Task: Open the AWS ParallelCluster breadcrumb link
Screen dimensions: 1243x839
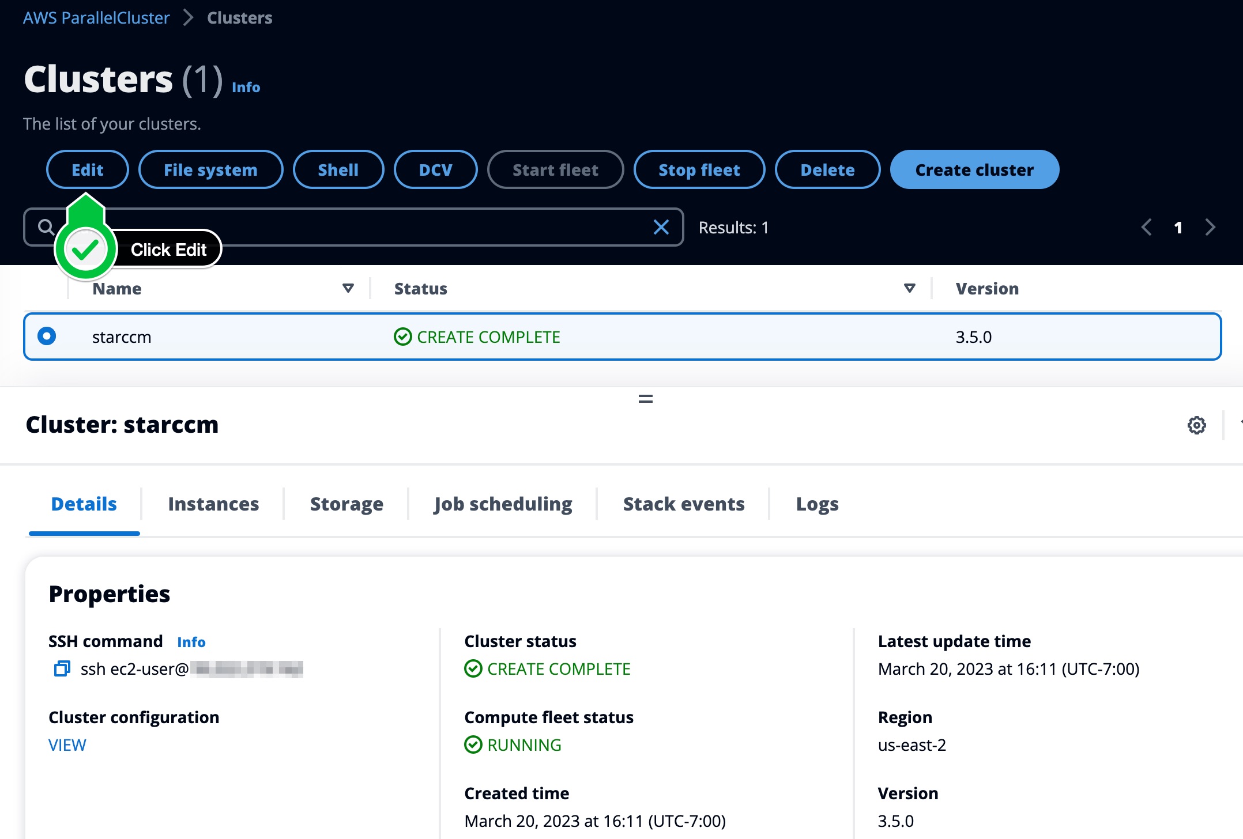Action: (x=96, y=18)
